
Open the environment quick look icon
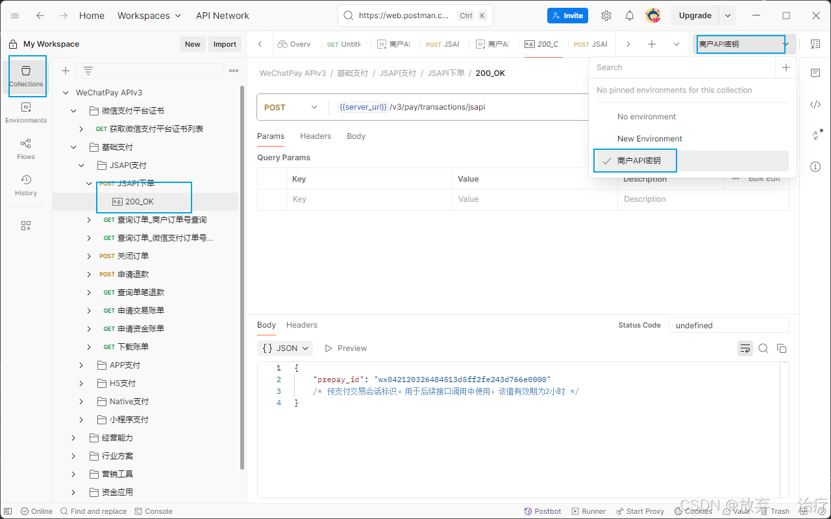(815, 44)
